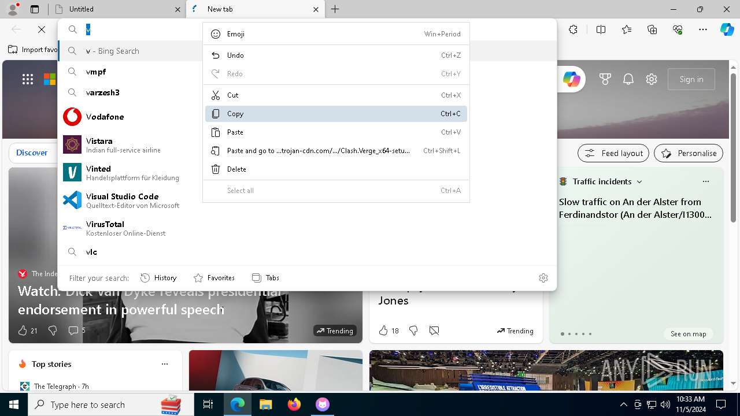Image resolution: width=740 pixels, height=416 pixels.
Task: Open the Windows Start menu
Action: coord(14,404)
